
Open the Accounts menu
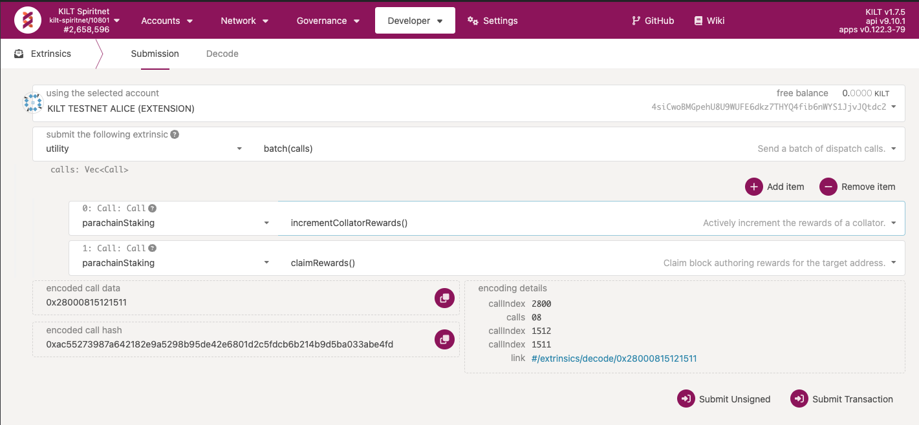[168, 21]
